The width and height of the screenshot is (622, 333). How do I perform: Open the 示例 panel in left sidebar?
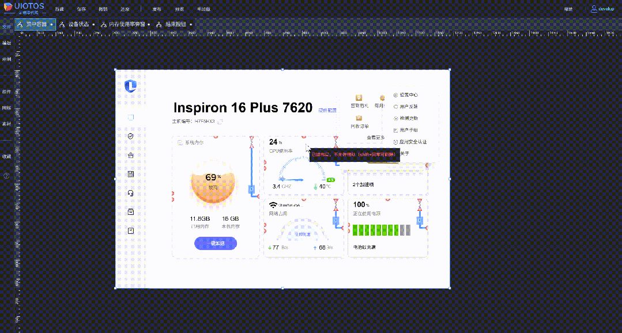coord(6,59)
